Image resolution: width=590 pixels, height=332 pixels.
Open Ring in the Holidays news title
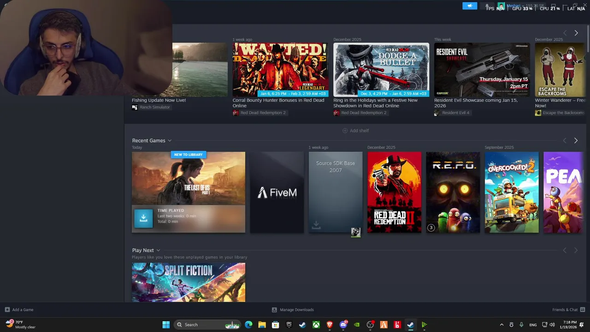click(x=376, y=103)
